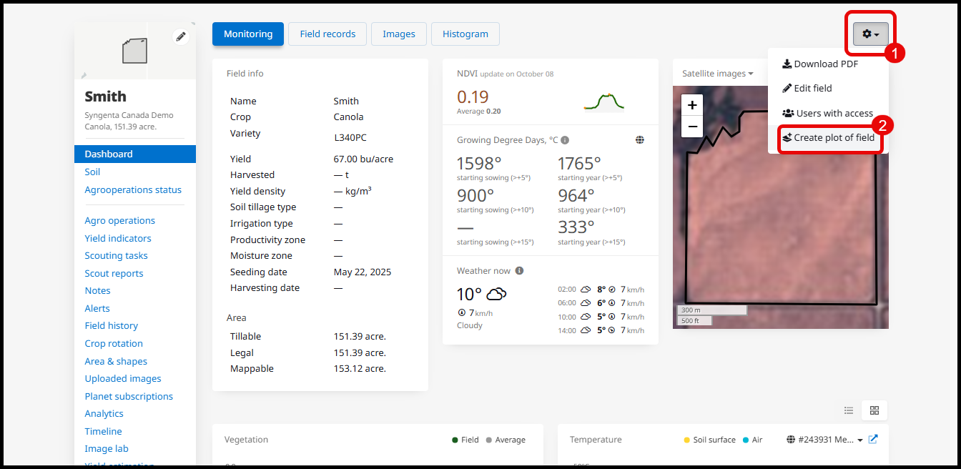
Task: Open Scouting tasks in sidebar
Action: [x=116, y=255]
